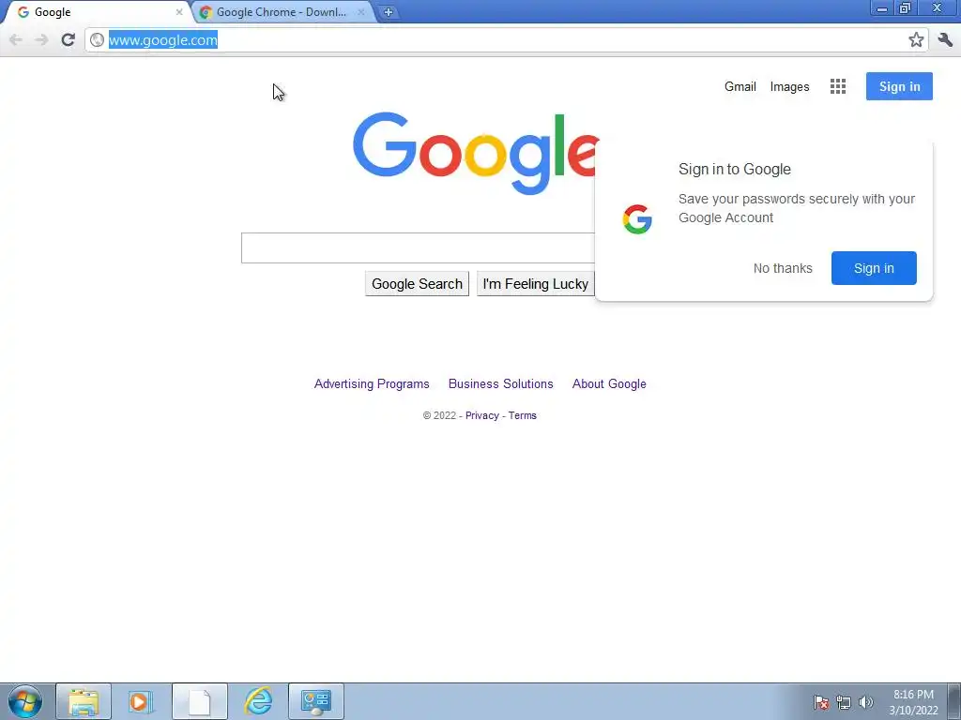Open the Privacy link

coord(481,415)
